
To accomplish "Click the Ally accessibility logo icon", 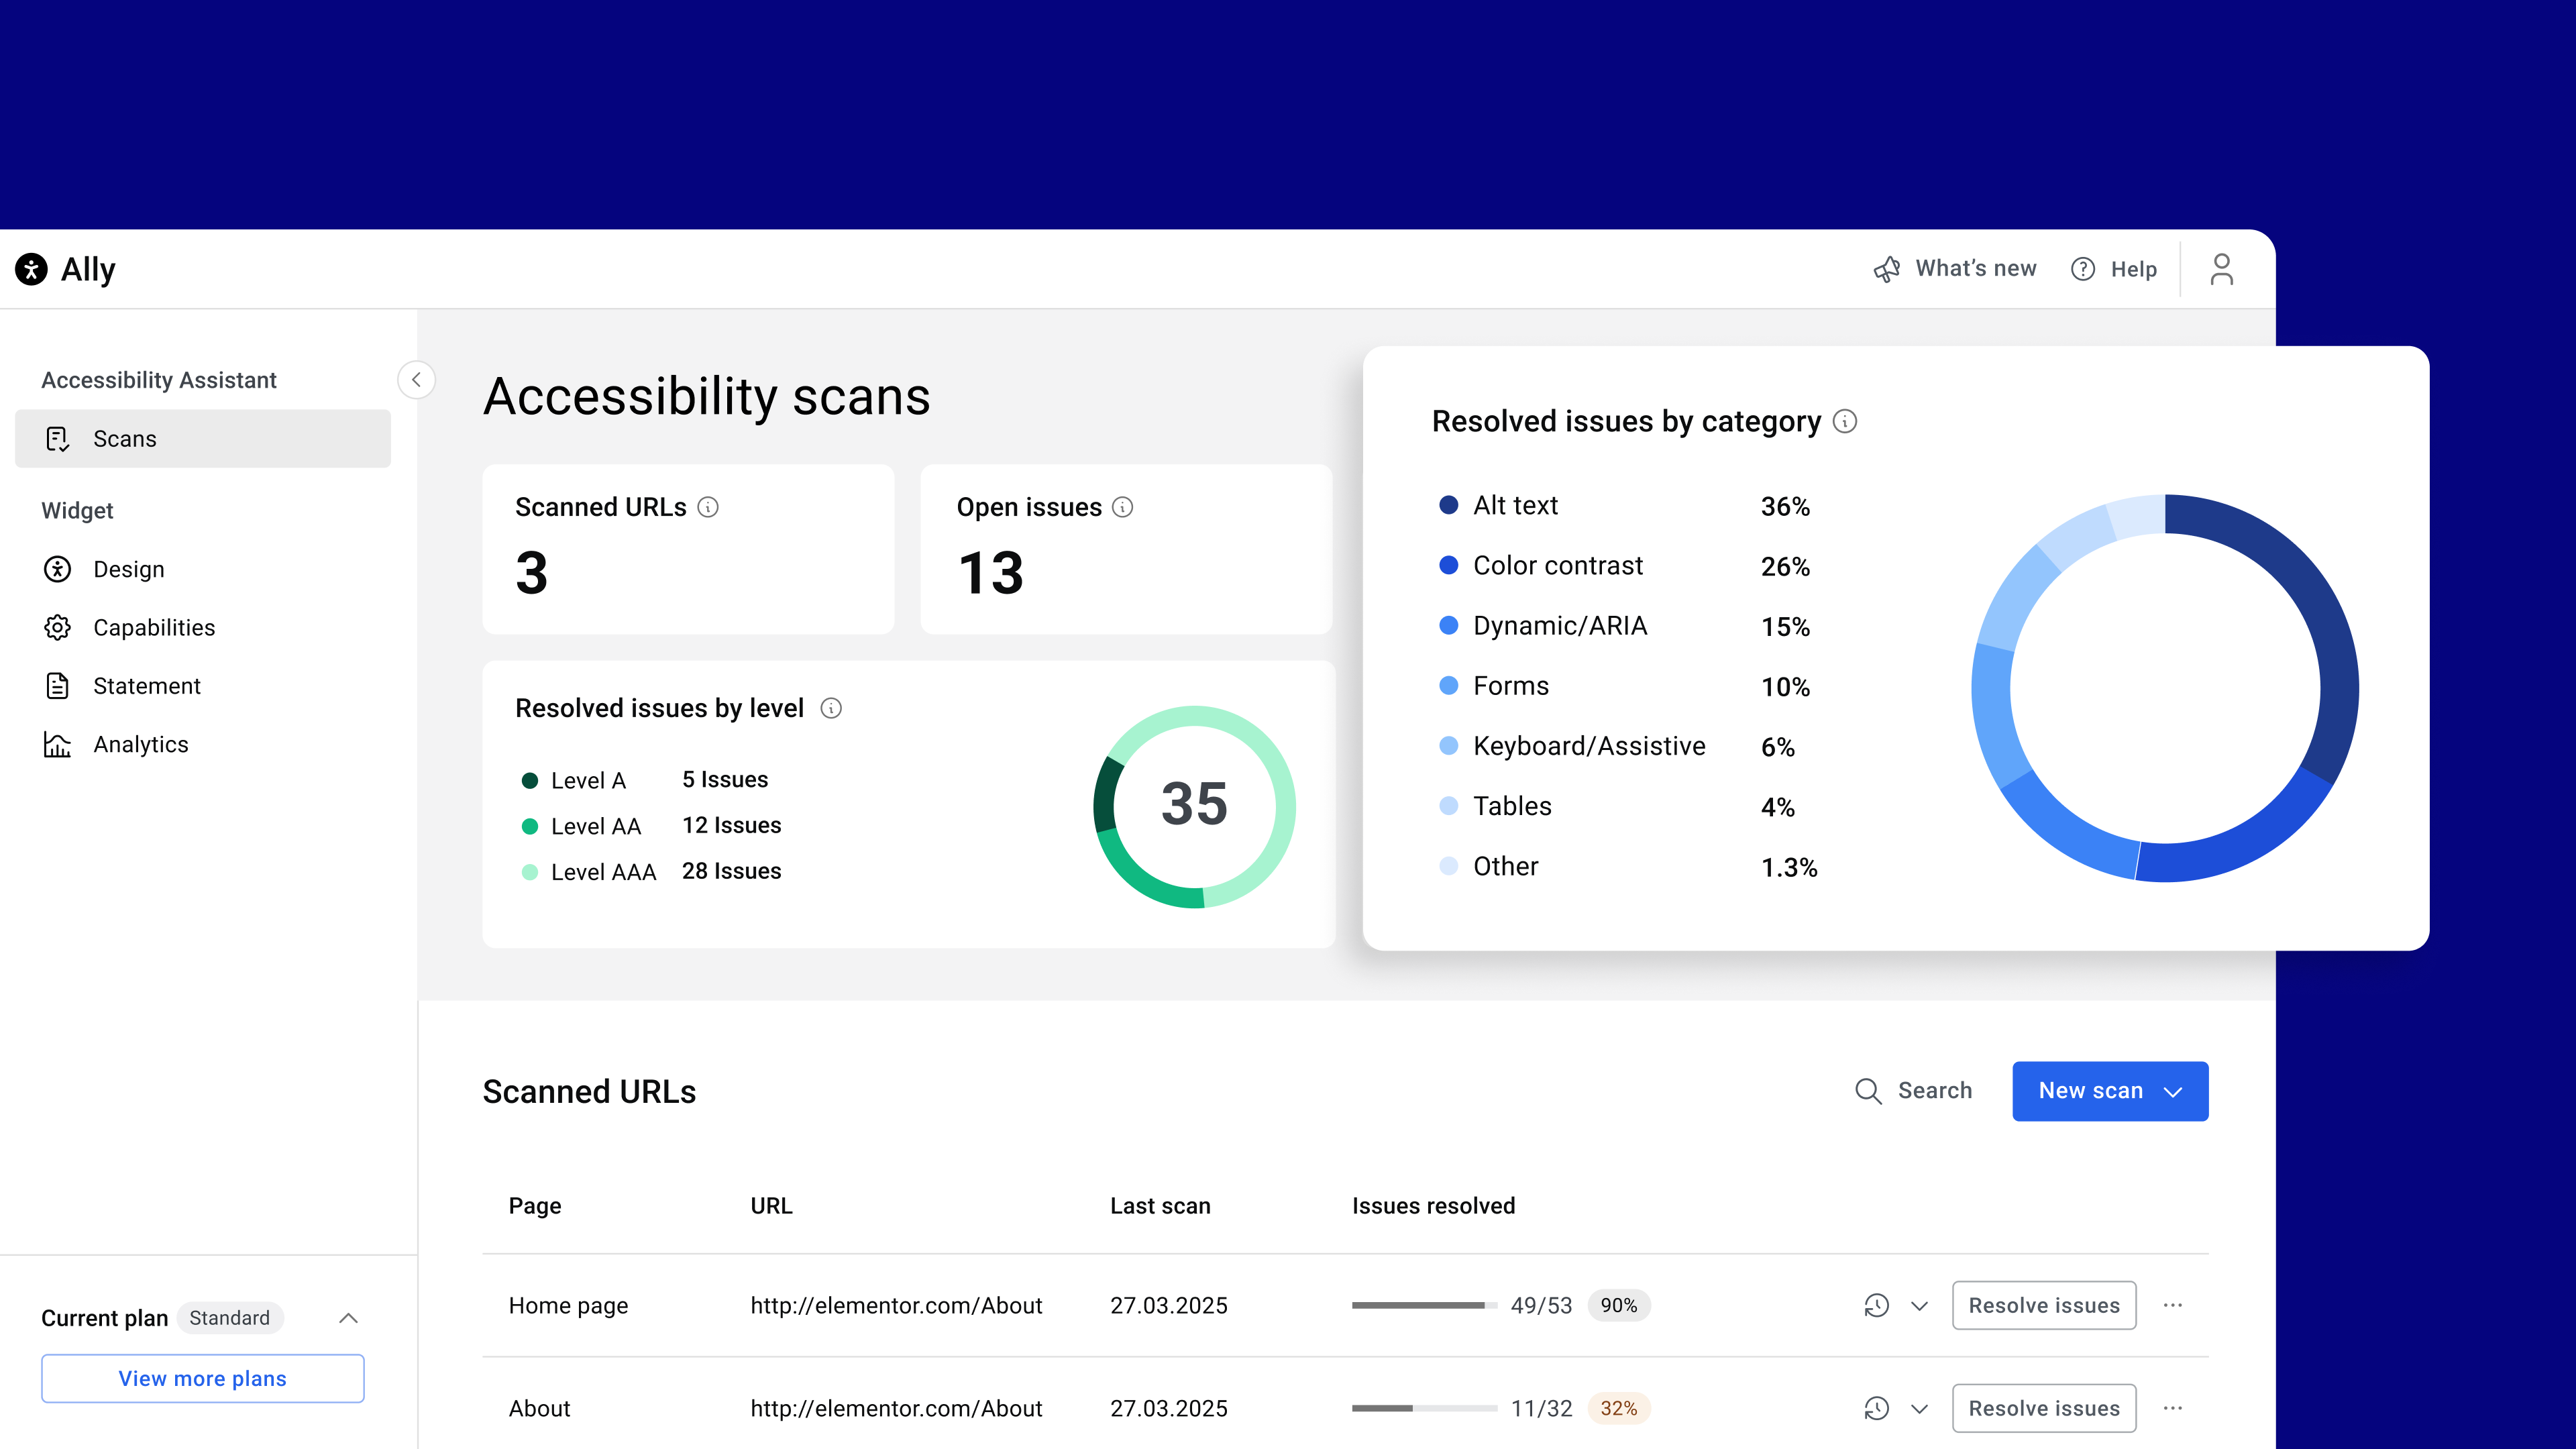I will tap(31, 269).
